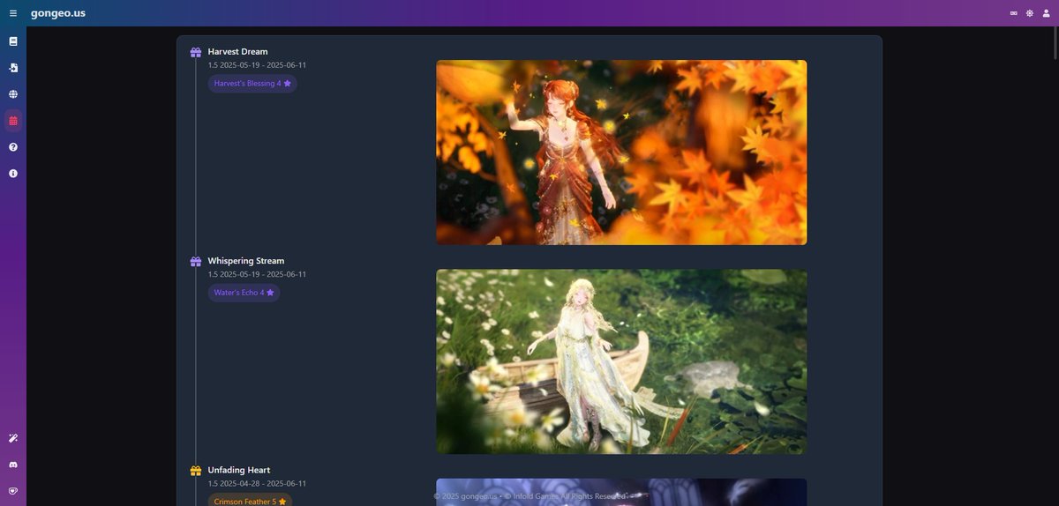Image resolution: width=1059 pixels, height=506 pixels.
Task: Go to gongeo.us home logo
Action: (x=58, y=13)
